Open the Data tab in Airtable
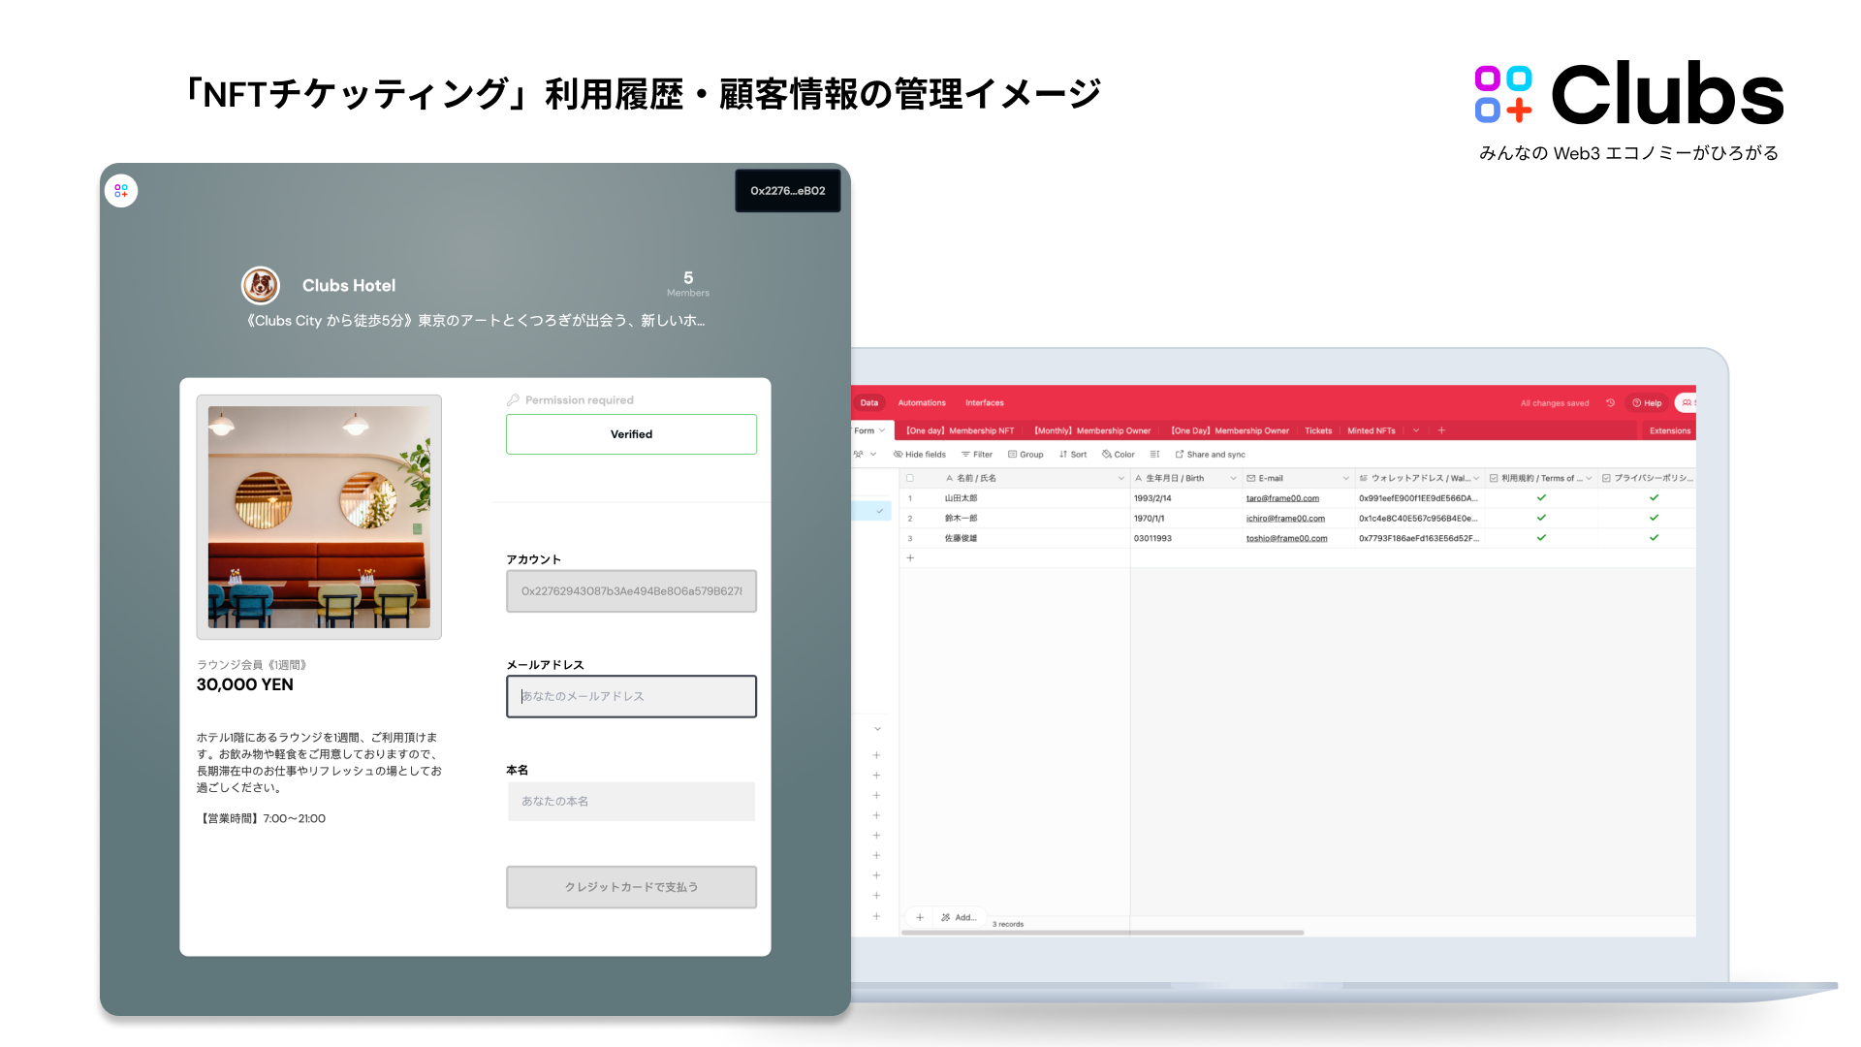This screenshot has width=1861, height=1047. click(x=869, y=402)
